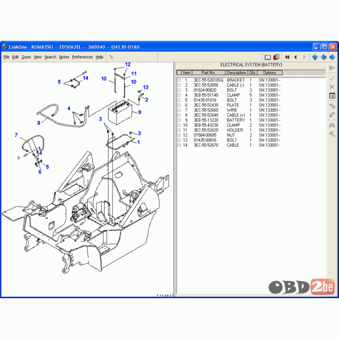339x339 pixels.
Task: Jump to first page with double red arrows
Action: (x=287, y=57)
